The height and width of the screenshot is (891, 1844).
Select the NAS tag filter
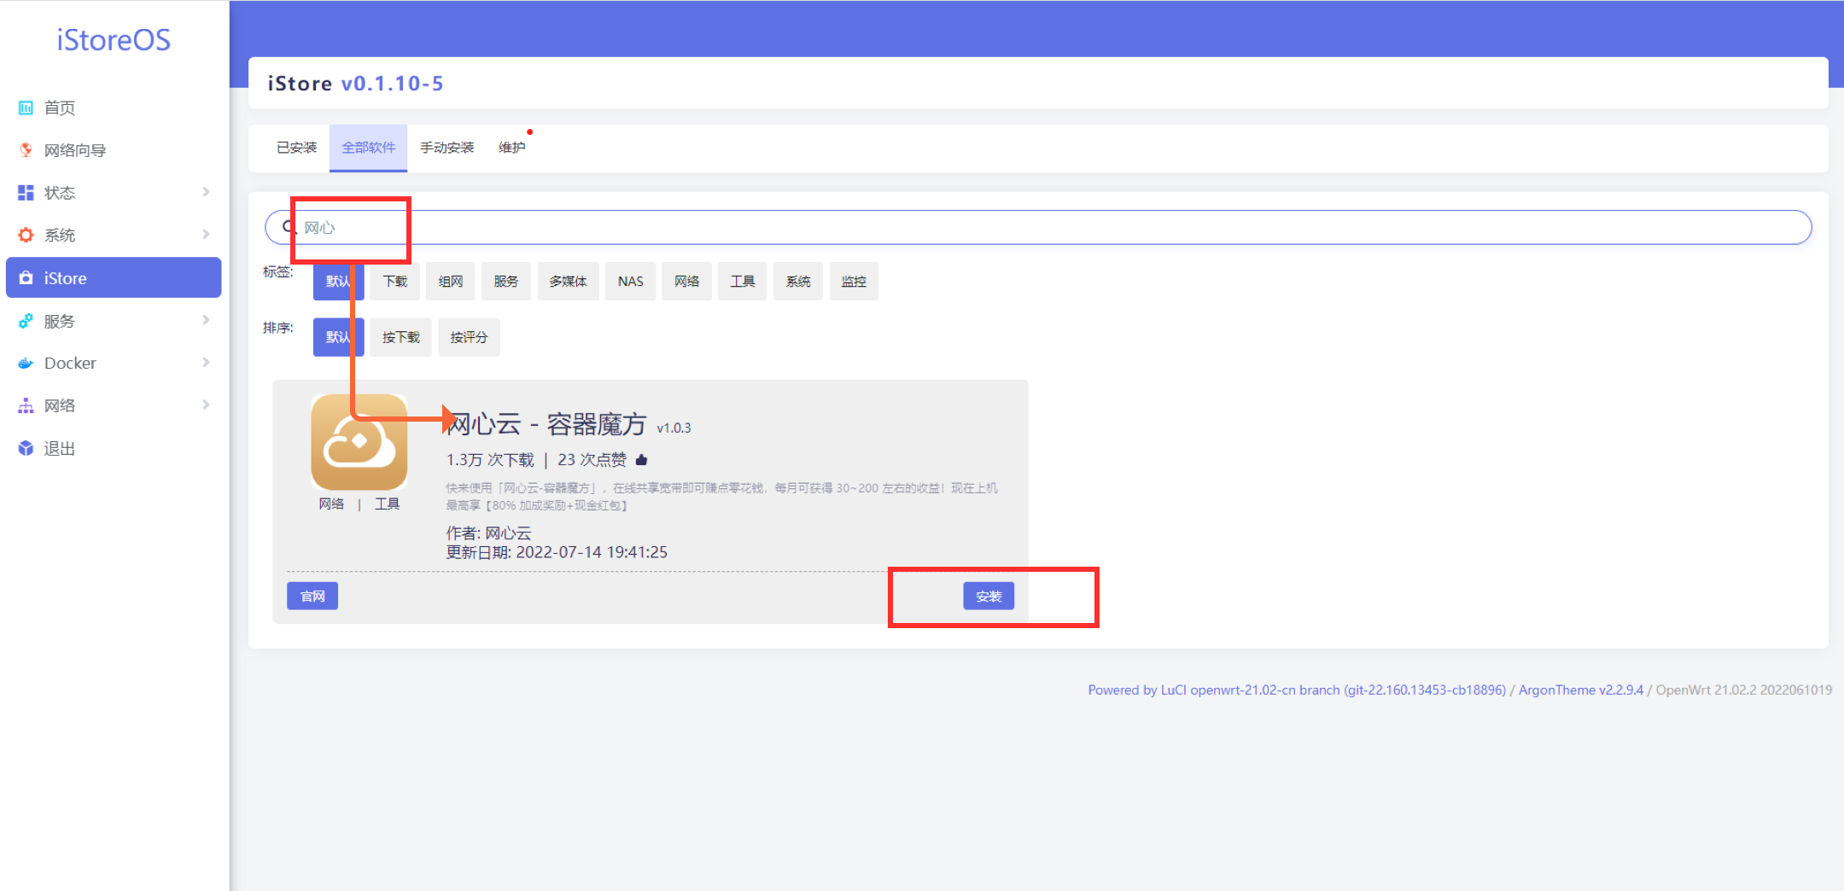click(x=631, y=282)
